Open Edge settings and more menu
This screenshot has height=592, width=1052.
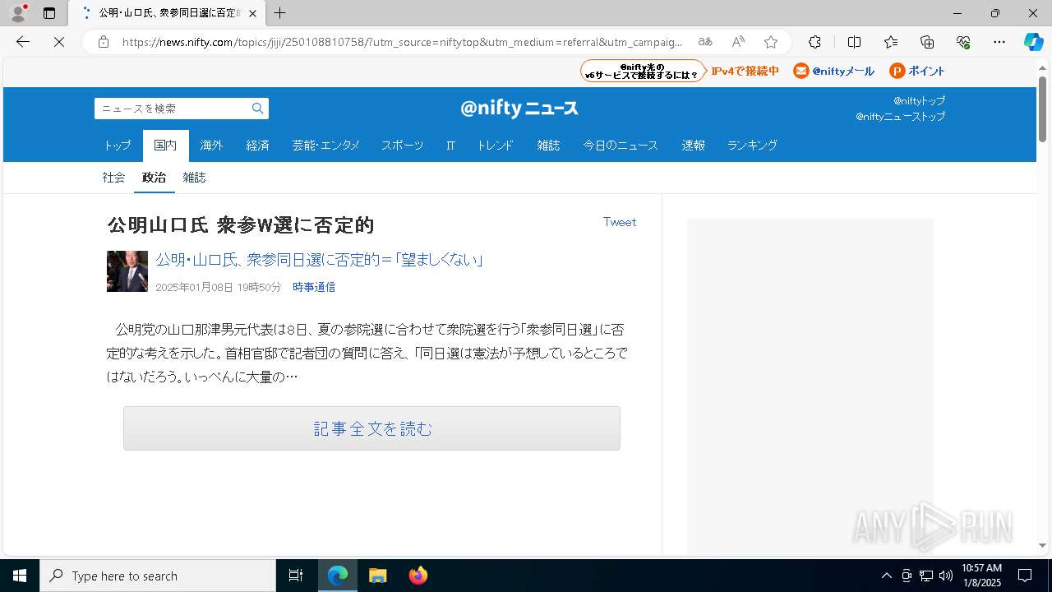pyautogui.click(x=999, y=42)
